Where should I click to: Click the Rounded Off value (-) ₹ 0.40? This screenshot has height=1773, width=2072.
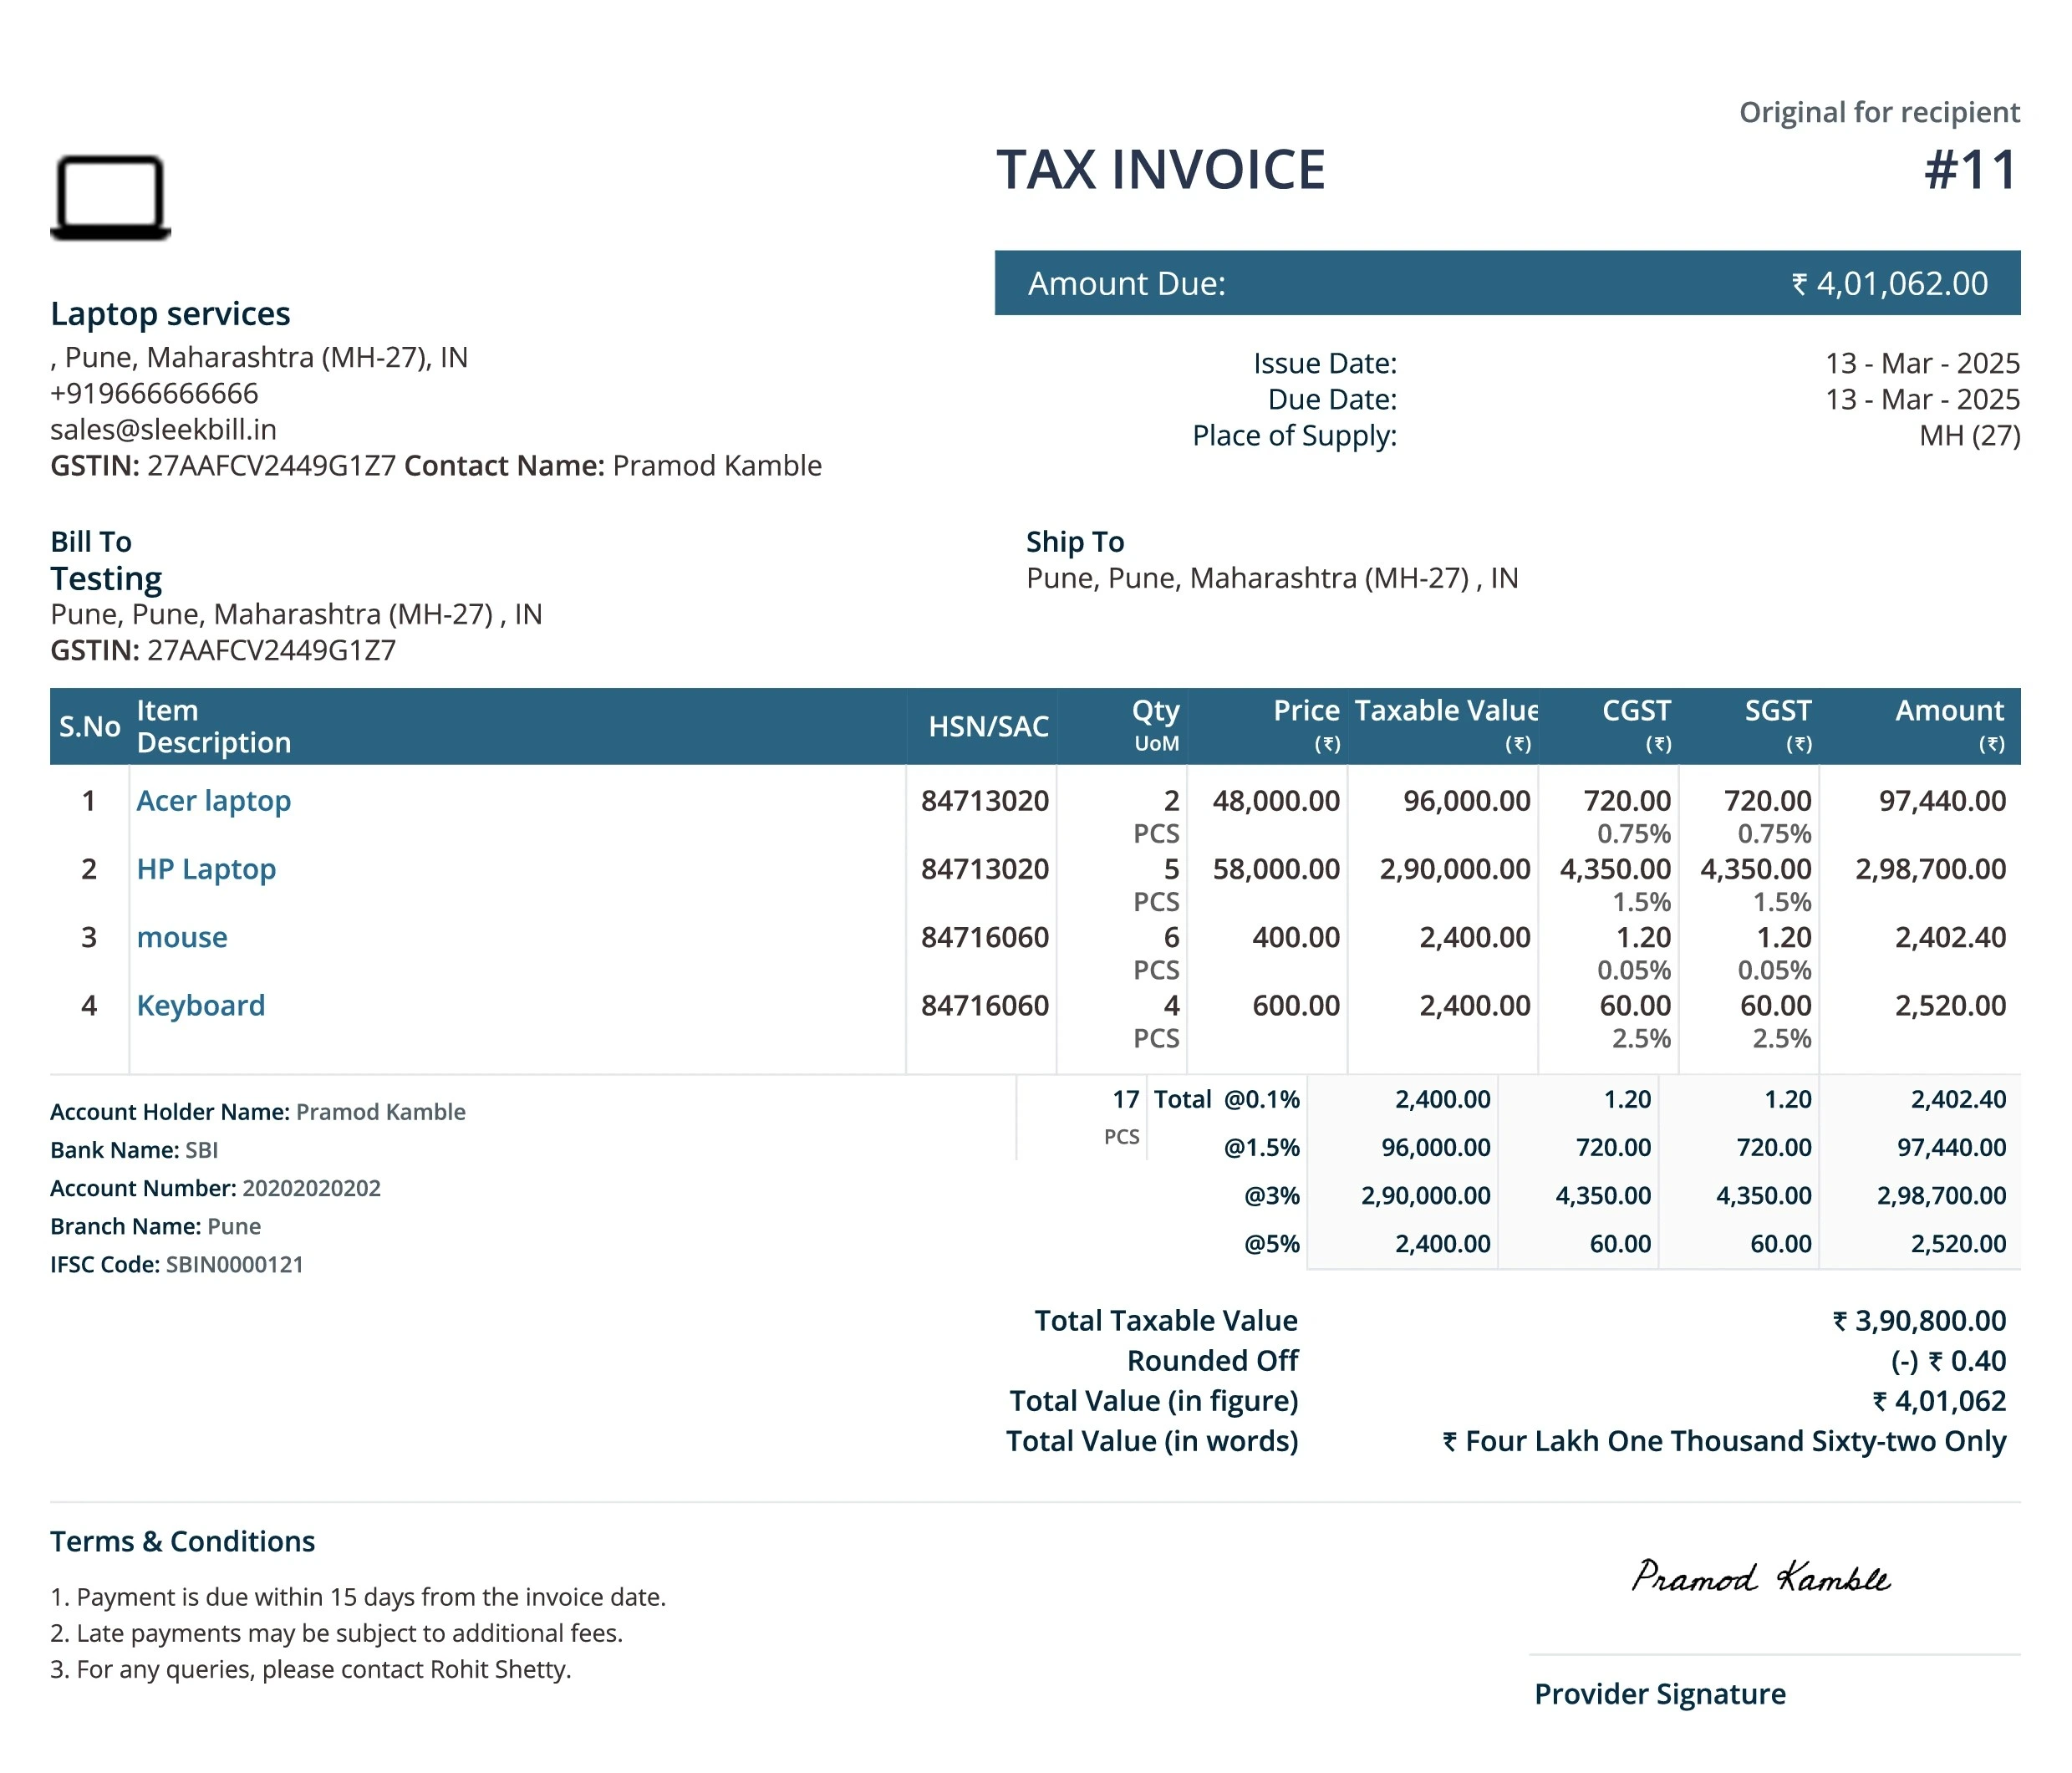[1948, 1361]
